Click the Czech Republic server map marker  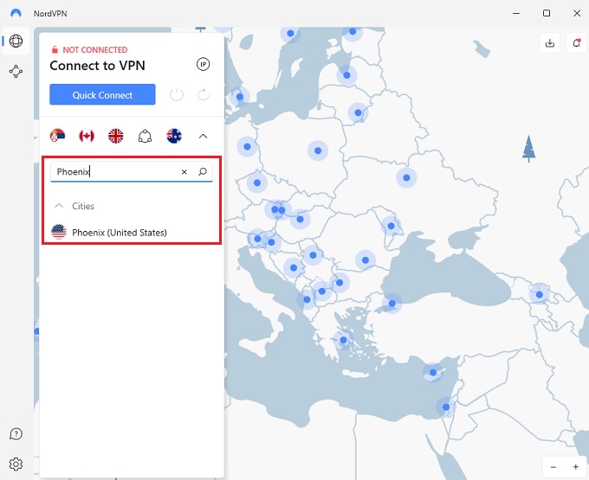257,183
